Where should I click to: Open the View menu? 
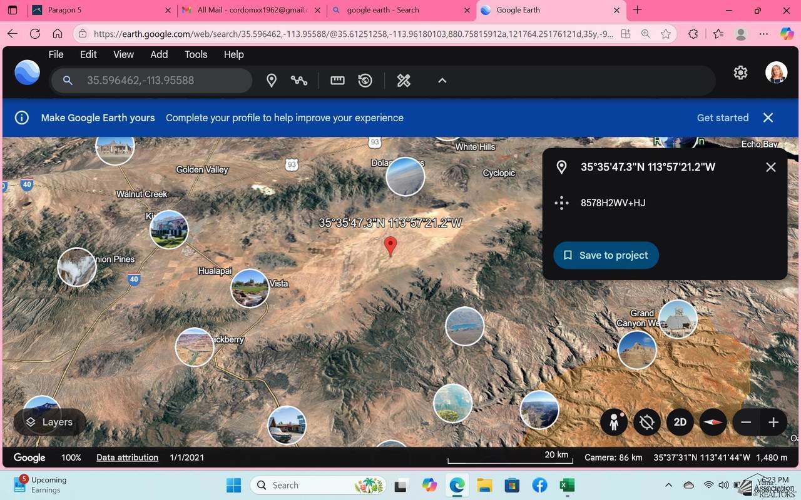[123, 54]
